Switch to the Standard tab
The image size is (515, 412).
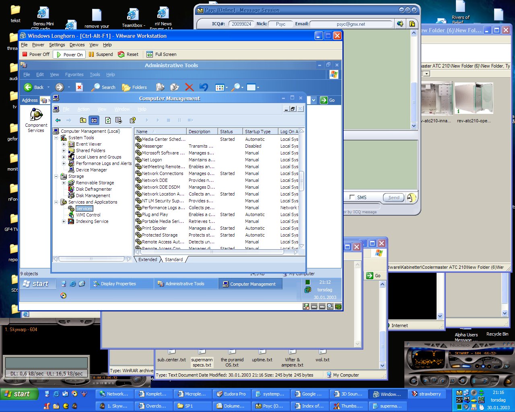[x=174, y=260]
